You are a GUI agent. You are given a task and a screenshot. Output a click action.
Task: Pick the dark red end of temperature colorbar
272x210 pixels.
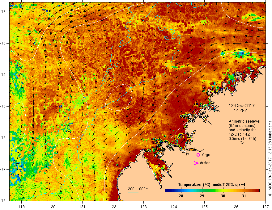coord(257,190)
